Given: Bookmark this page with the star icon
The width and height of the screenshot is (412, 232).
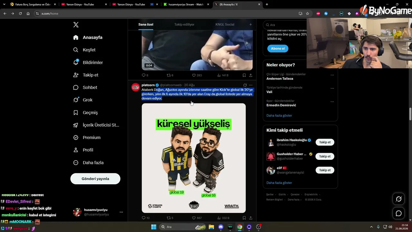Looking at the screenshot, I should pos(307,14).
